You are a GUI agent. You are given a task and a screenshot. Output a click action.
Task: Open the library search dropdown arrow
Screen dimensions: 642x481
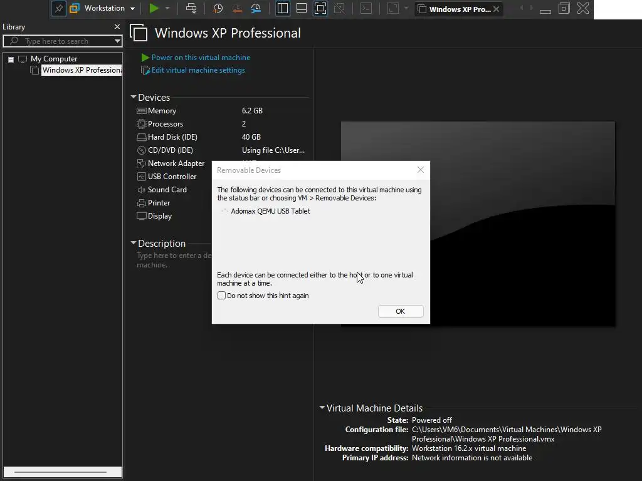coord(117,41)
